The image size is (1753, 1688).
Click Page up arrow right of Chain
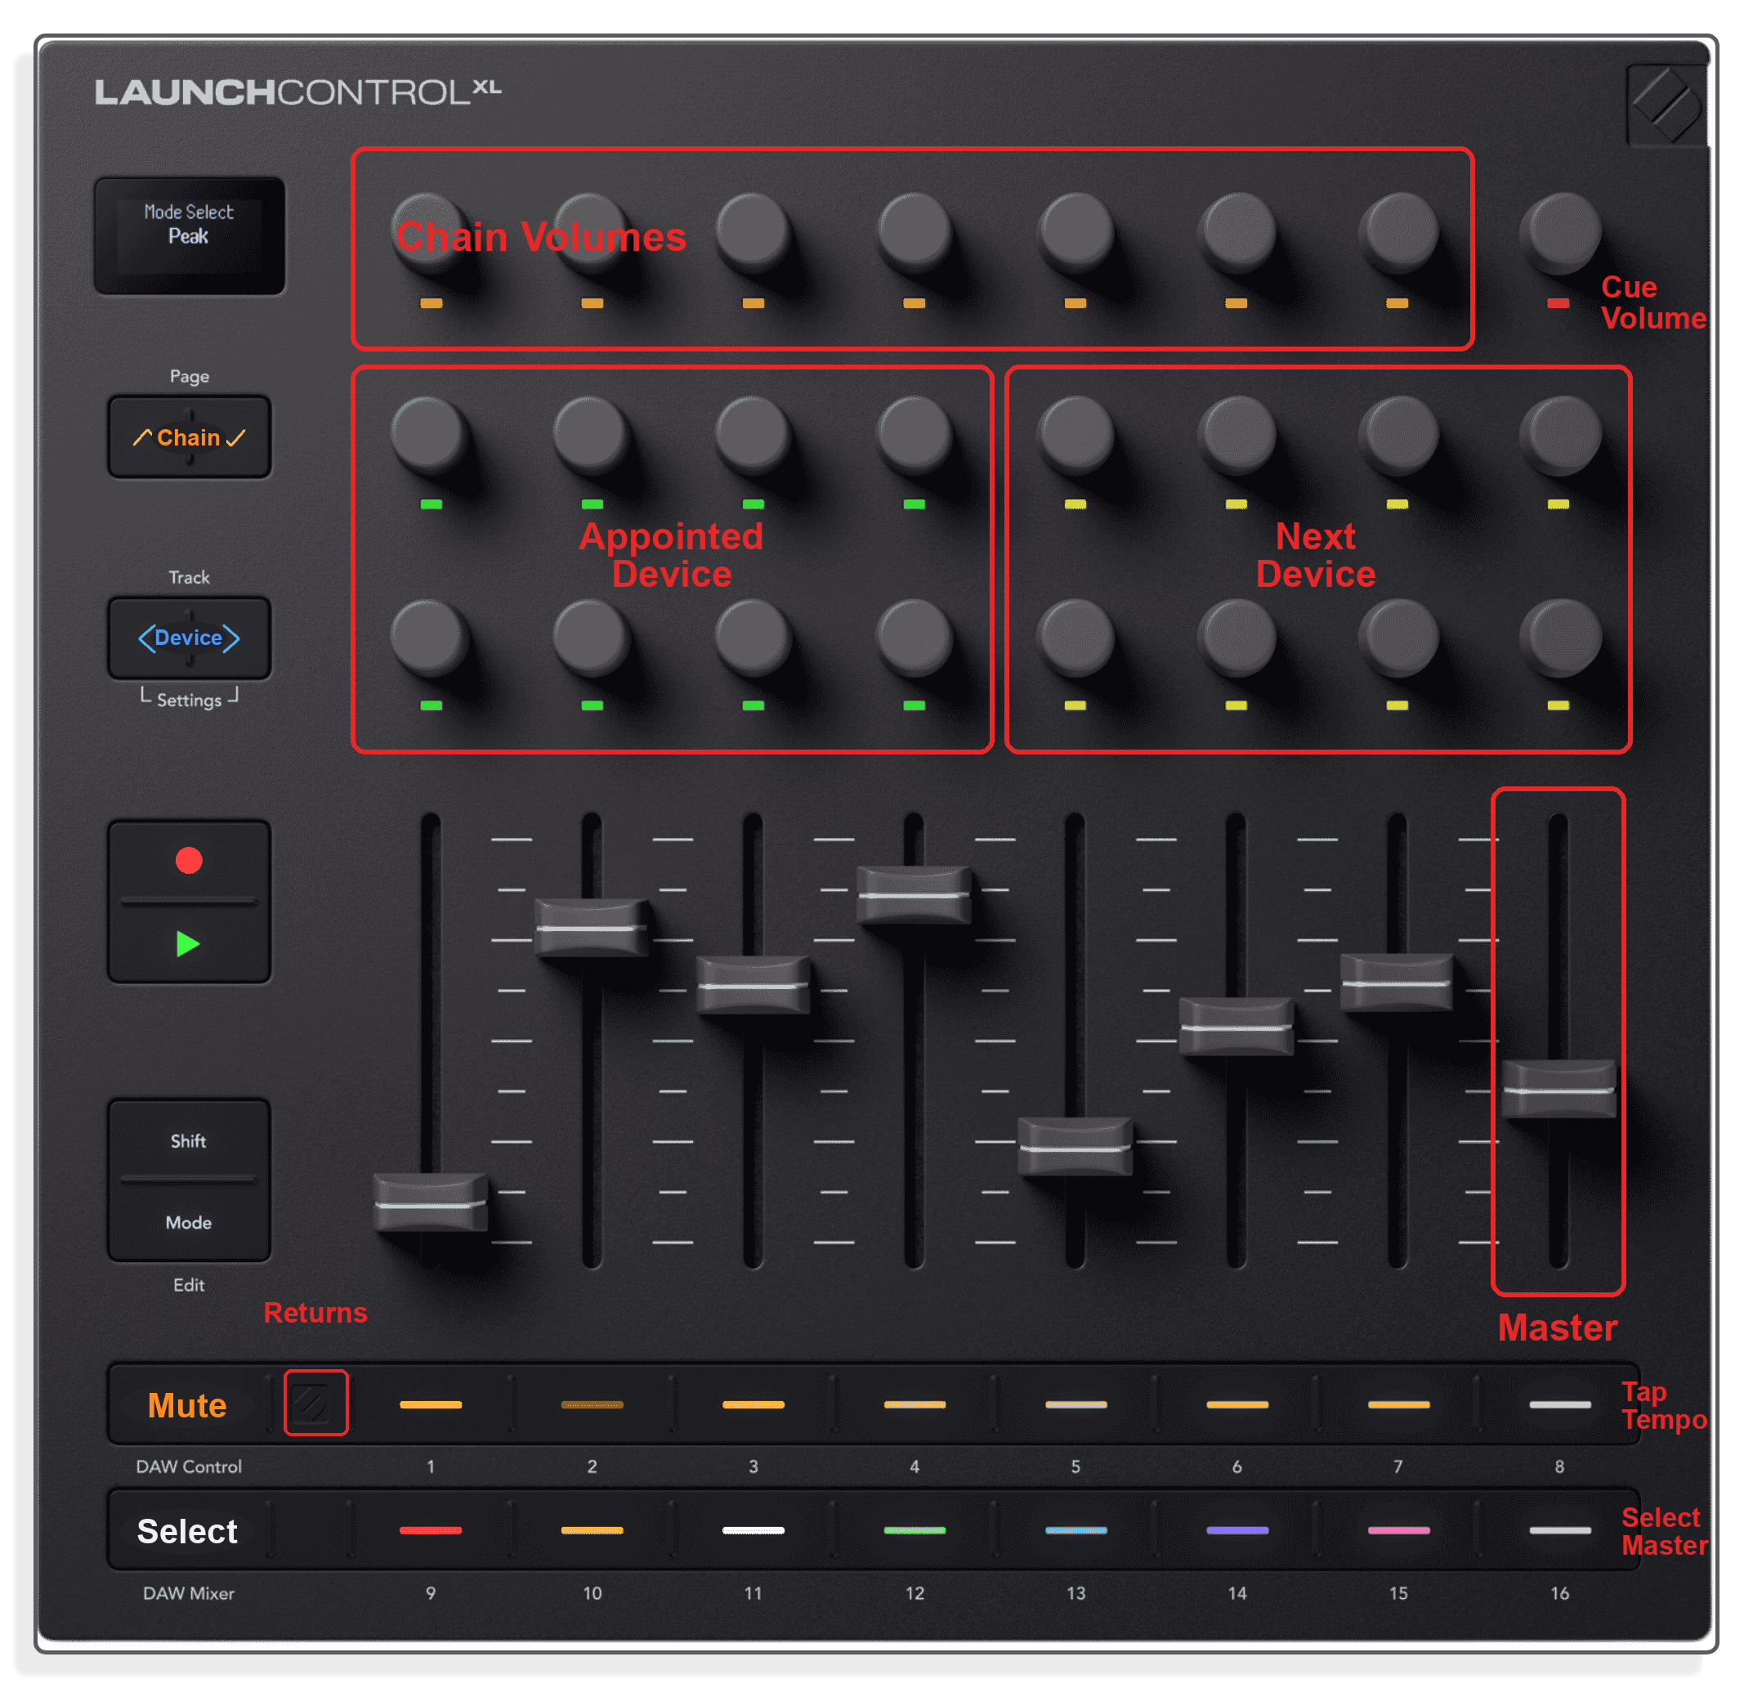pos(236,437)
